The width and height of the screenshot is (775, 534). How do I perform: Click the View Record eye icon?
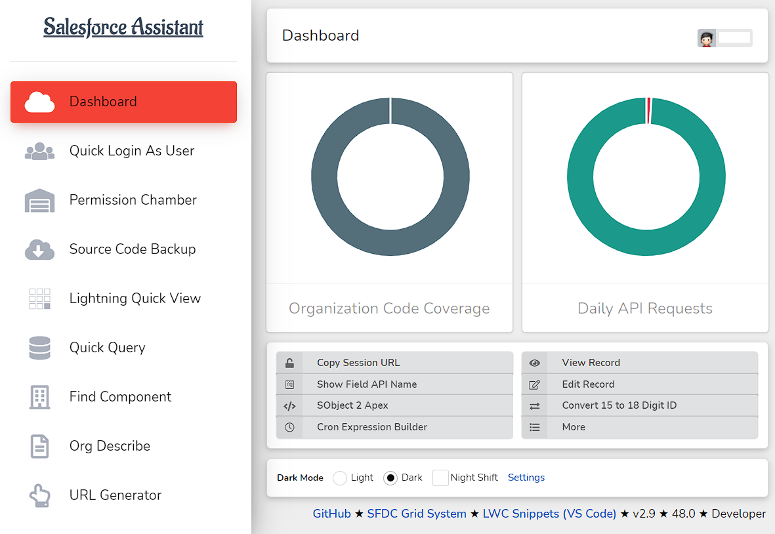534,363
